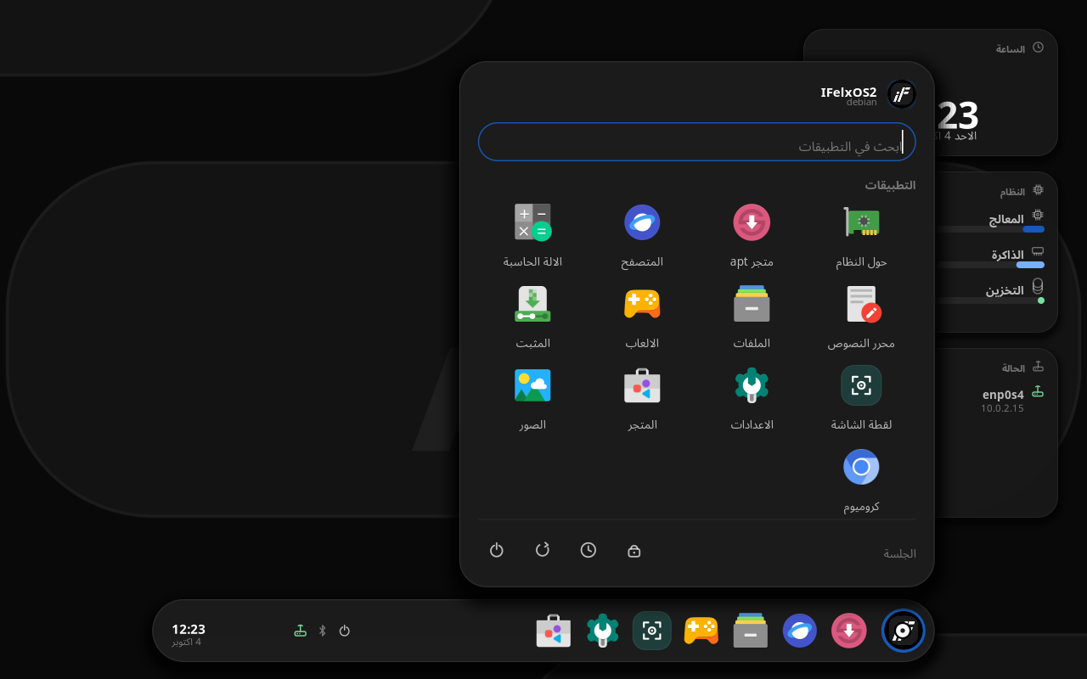1087x679 pixels.
Task: Launch الصور photos app
Action: coord(532,398)
